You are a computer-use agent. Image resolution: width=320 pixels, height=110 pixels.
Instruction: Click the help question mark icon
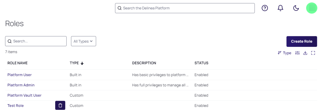click(x=265, y=8)
